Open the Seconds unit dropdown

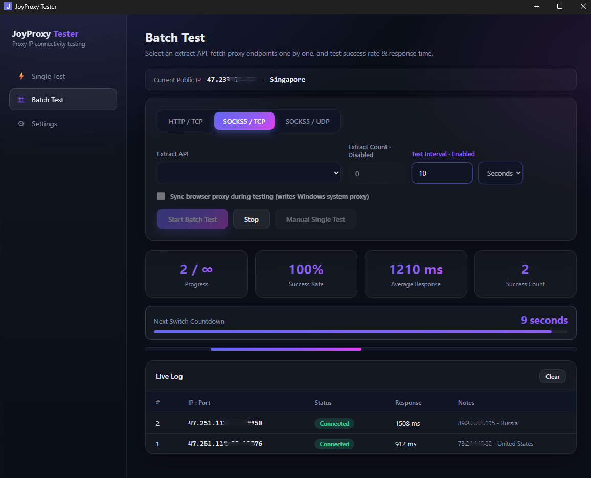[500, 173]
